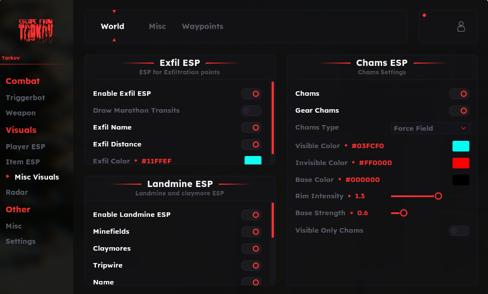The width and height of the screenshot is (488, 294).
Task: Switch the Tripwire toggle
Action: (251, 266)
